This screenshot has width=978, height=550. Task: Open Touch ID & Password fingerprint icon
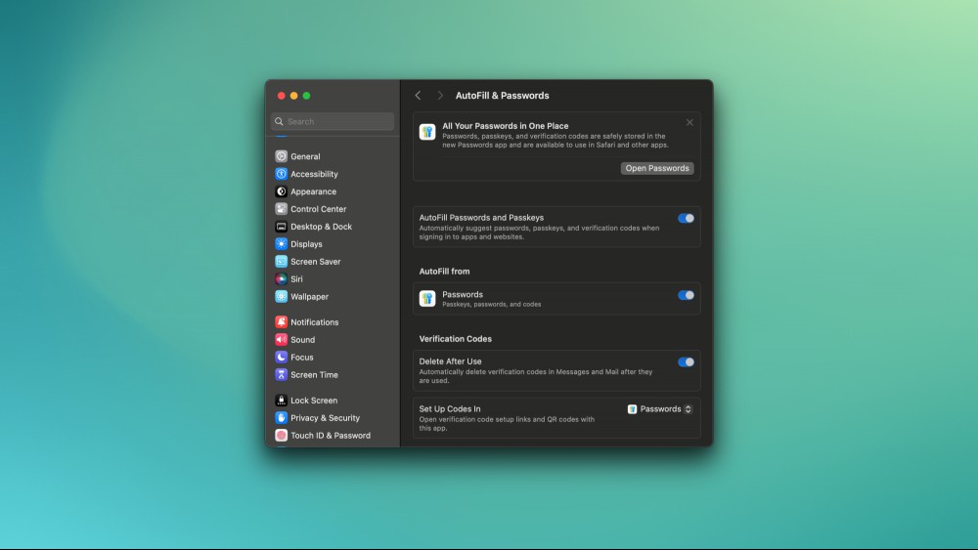click(282, 435)
